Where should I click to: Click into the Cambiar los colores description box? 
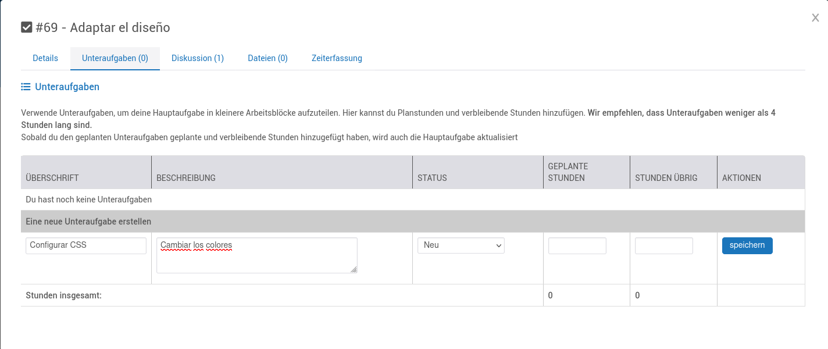pos(257,255)
